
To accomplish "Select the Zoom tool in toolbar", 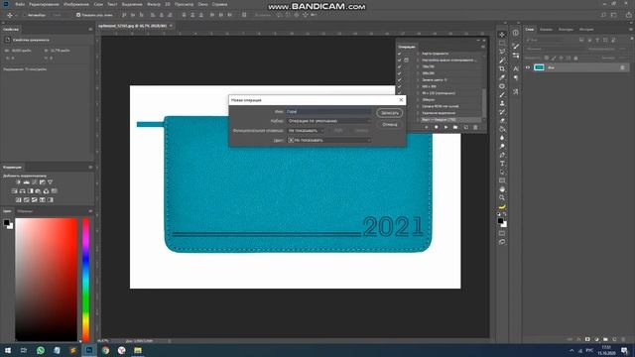I will coord(502,197).
